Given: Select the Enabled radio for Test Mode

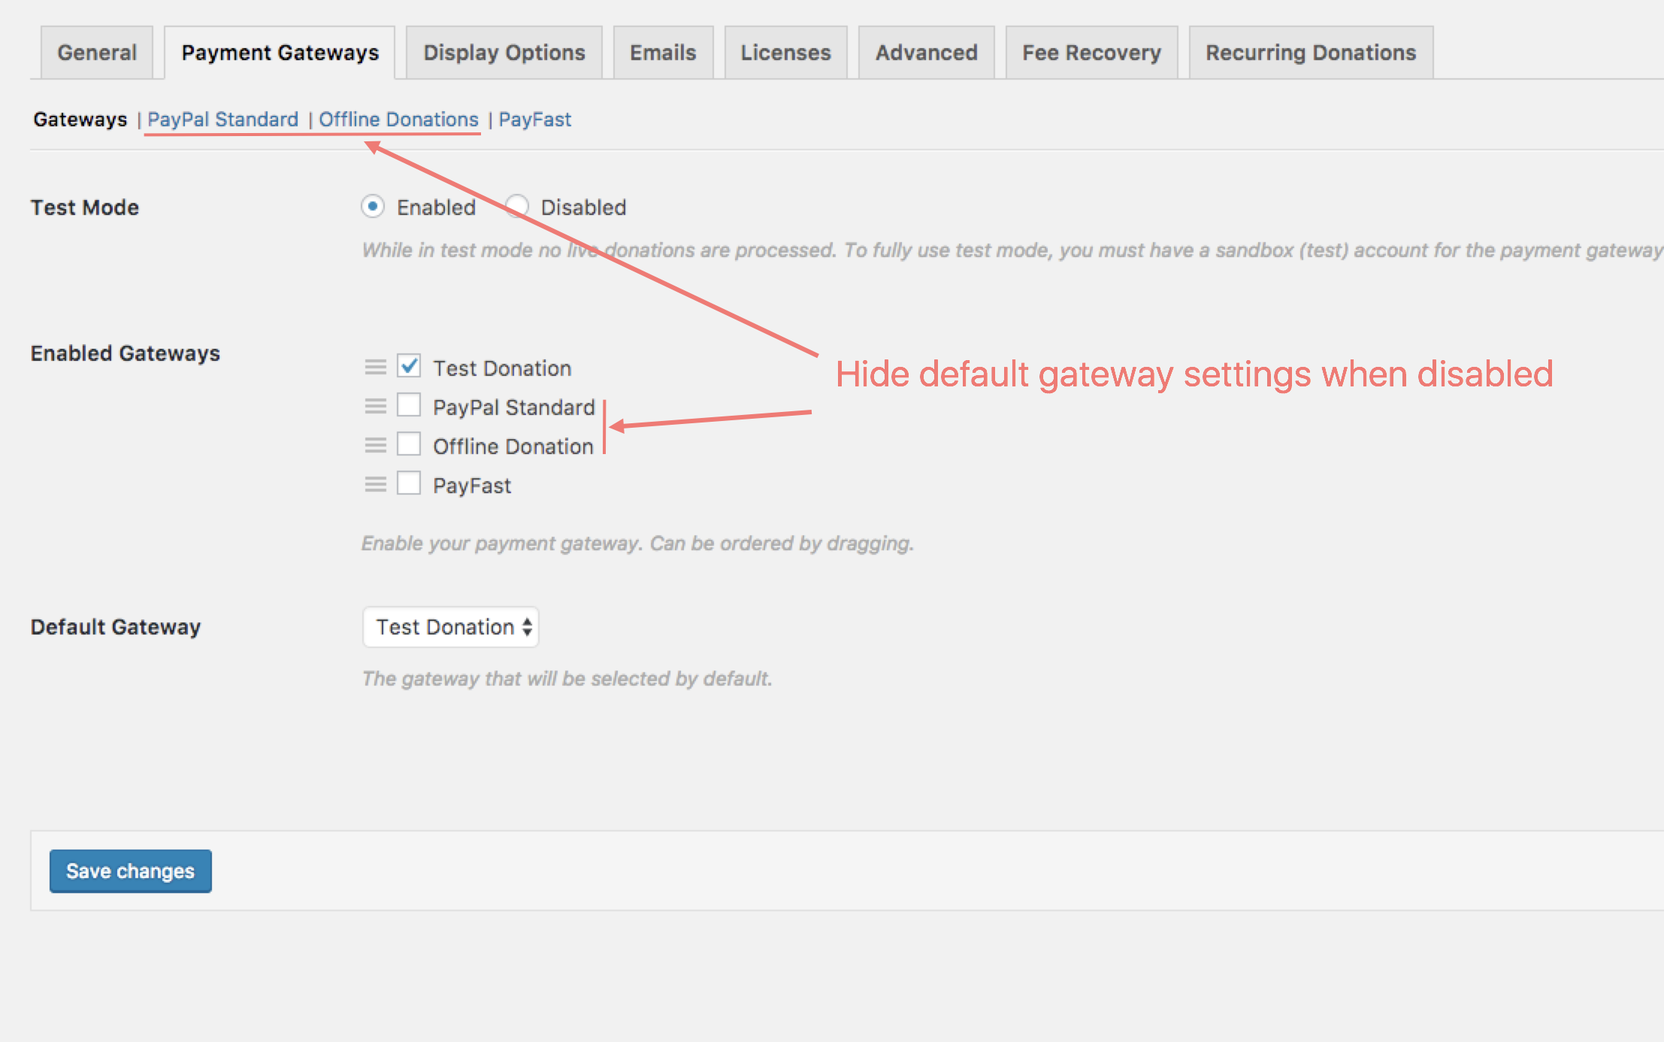Looking at the screenshot, I should point(374,206).
